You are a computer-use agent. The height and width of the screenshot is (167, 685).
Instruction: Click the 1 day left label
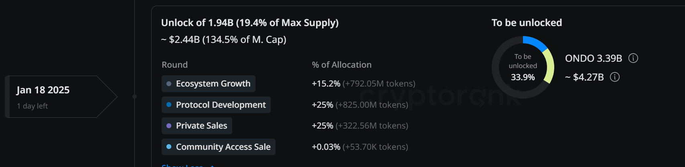coord(32,106)
